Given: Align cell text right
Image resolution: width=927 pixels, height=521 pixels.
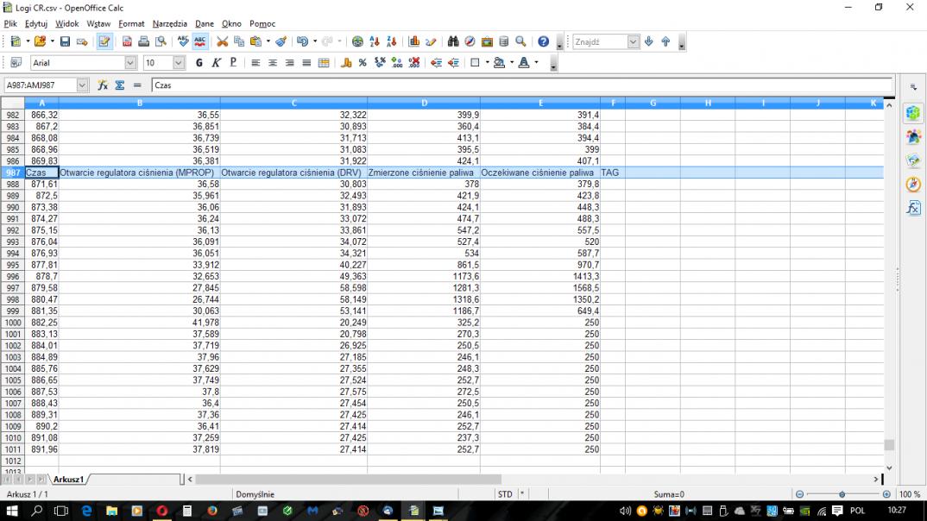Looking at the screenshot, I should click(x=289, y=63).
